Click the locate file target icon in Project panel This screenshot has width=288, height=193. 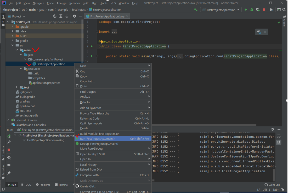55,16
